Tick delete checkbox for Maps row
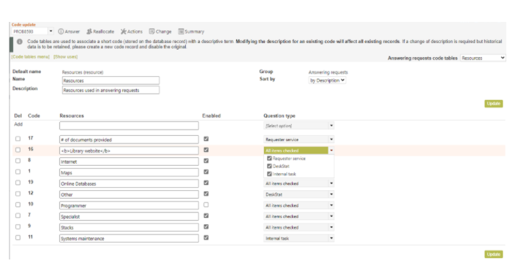The height and width of the screenshot is (277, 529). [x=18, y=172]
